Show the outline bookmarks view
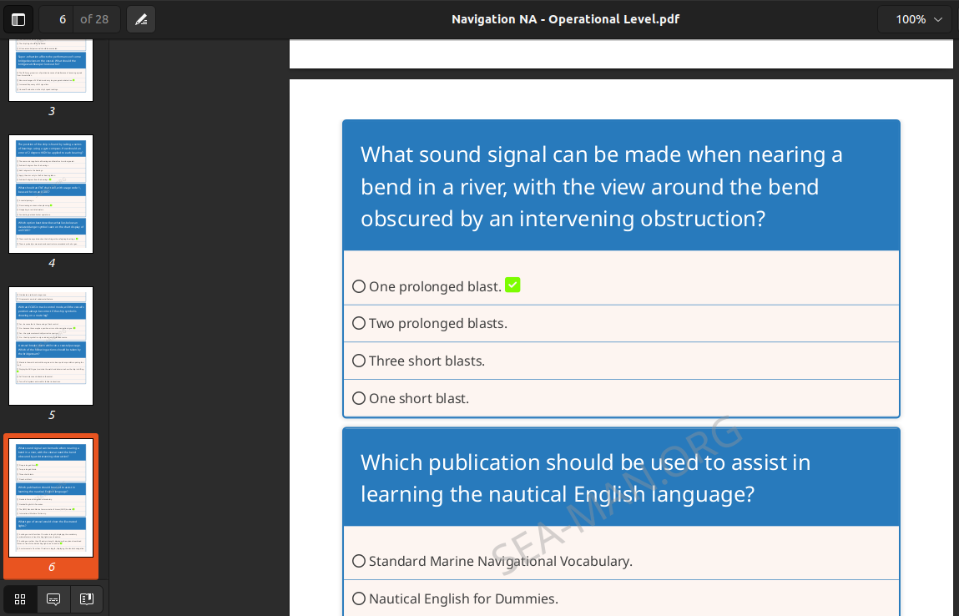Viewport: 959px width, 616px height. pos(86,598)
